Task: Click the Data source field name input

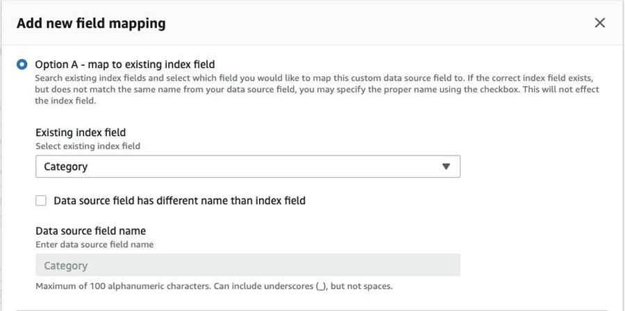Action: pos(248,265)
